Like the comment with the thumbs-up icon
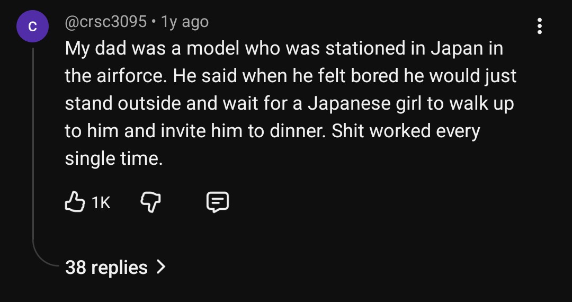Viewport: 572px width, 302px height. click(x=74, y=202)
